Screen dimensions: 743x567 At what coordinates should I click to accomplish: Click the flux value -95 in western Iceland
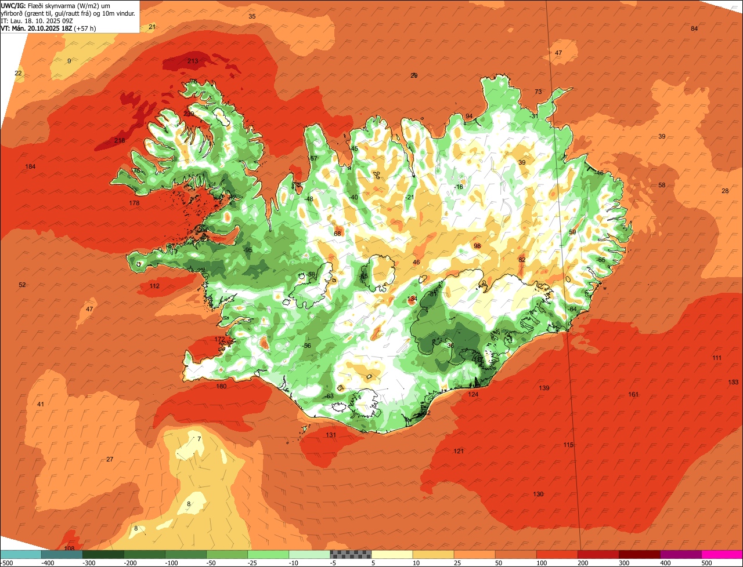248,250
